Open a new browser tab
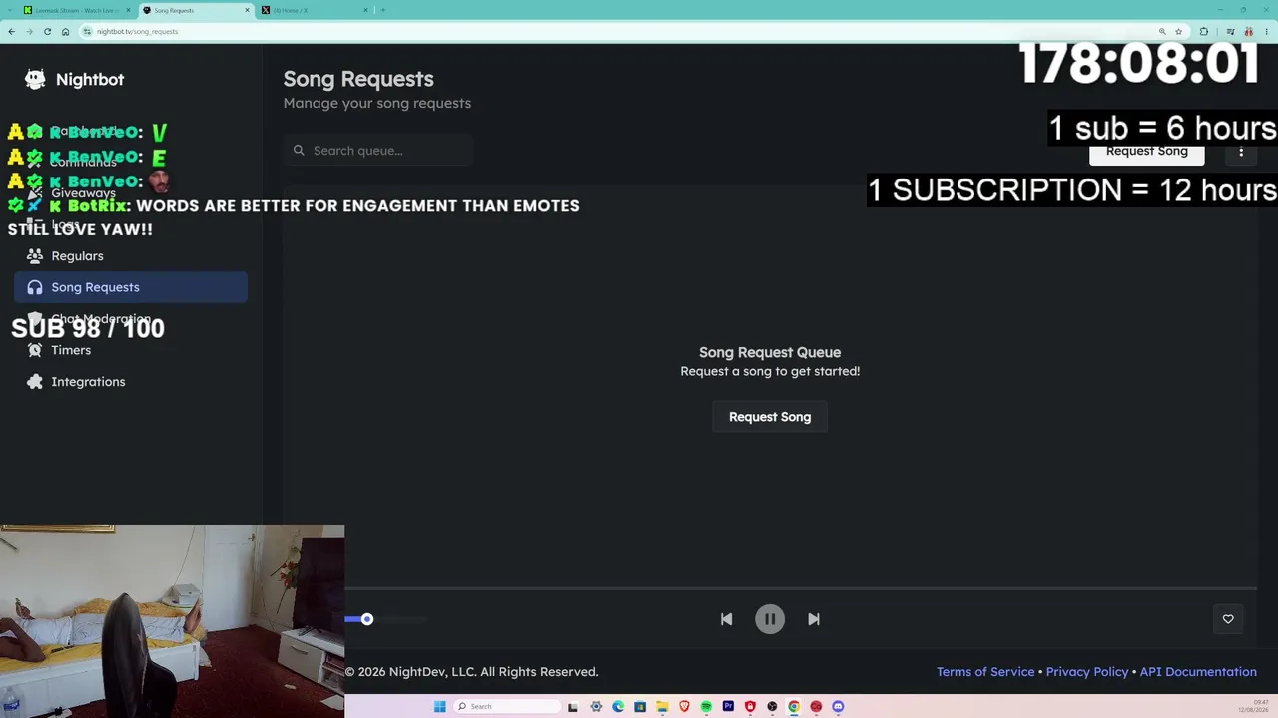The width and height of the screenshot is (1278, 718). click(x=383, y=10)
